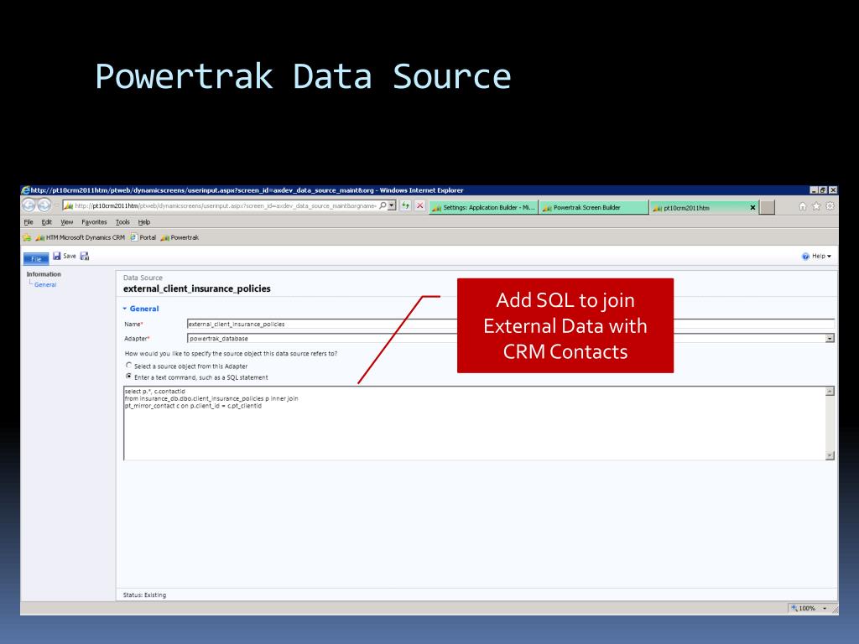Click the page icon in the address bar
859x644 pixels.
68,206
